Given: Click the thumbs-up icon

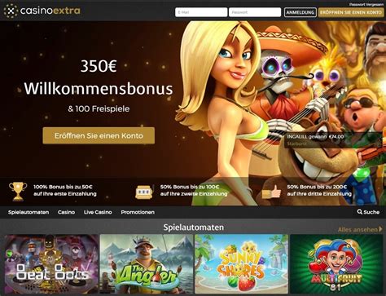Looking at the screenshot, I should point(271,192).
